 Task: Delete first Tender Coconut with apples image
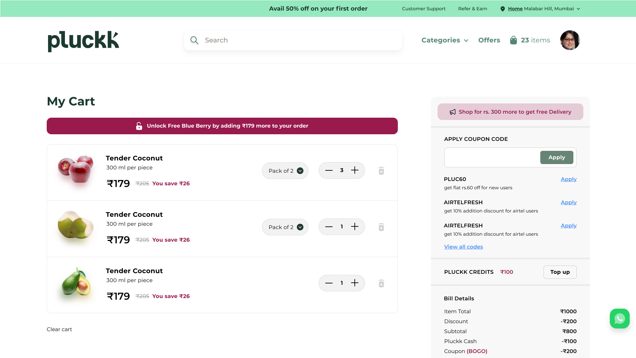tap(381, 171)
